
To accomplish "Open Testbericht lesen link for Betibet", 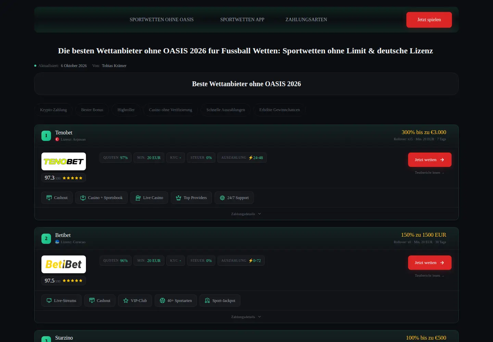I will click(x=429, y=276).
